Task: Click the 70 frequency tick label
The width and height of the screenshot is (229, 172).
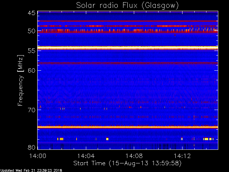Action: [31, 110]
